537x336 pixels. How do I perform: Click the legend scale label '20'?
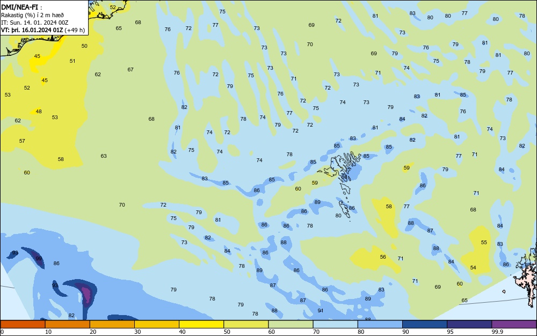tap(93, 332)
